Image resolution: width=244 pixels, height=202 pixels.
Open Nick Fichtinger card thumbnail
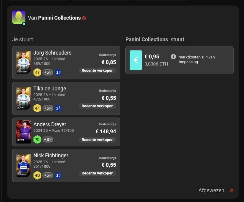point(23,165)
